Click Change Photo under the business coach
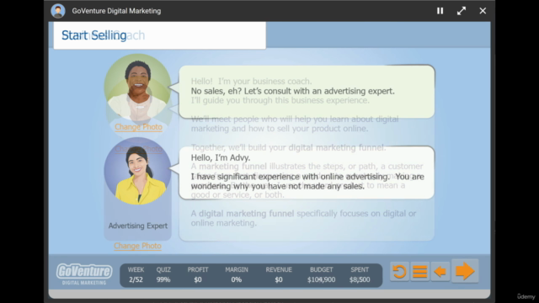 coord(138,127)
